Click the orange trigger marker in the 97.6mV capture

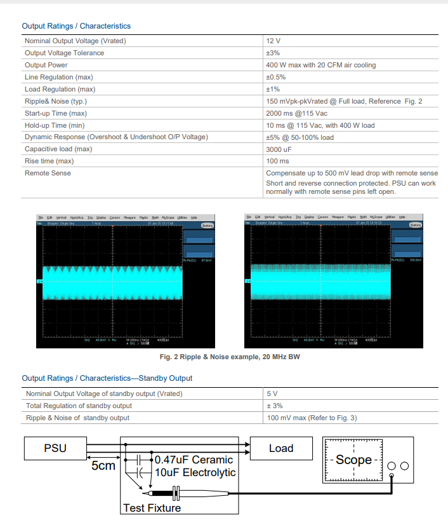[112, 227]
